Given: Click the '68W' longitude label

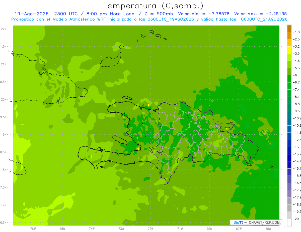Looking at the screenshot, I should tap(268, 229).
